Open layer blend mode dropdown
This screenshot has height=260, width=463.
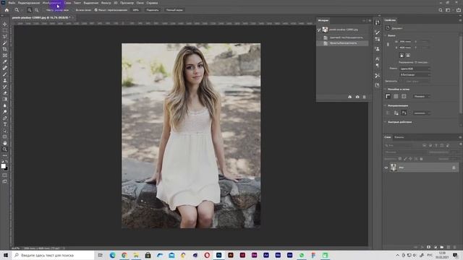[x=405, y=152]
